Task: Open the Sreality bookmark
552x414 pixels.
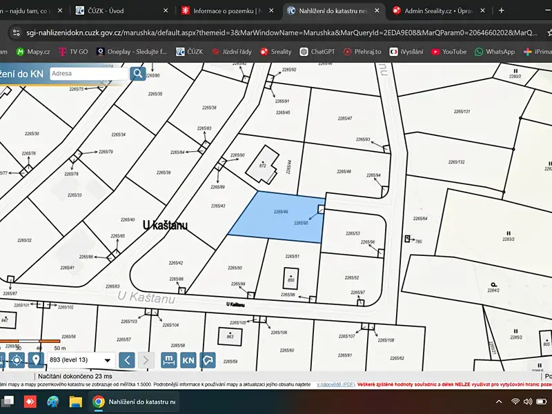Action: (275, 52)
